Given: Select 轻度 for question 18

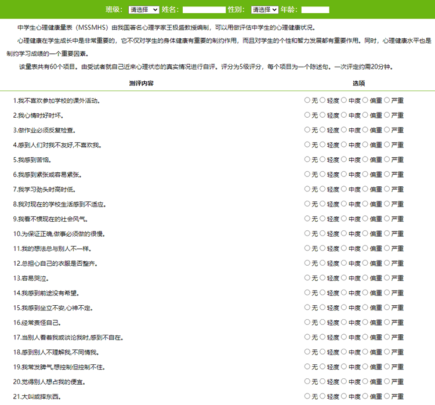Looking at the screenshot, I should [322, 352].
